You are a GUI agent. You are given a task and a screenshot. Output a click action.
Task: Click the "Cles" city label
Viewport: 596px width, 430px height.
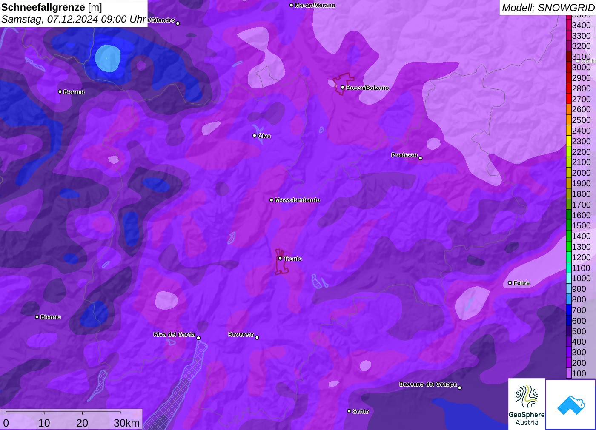coord(264,136)
